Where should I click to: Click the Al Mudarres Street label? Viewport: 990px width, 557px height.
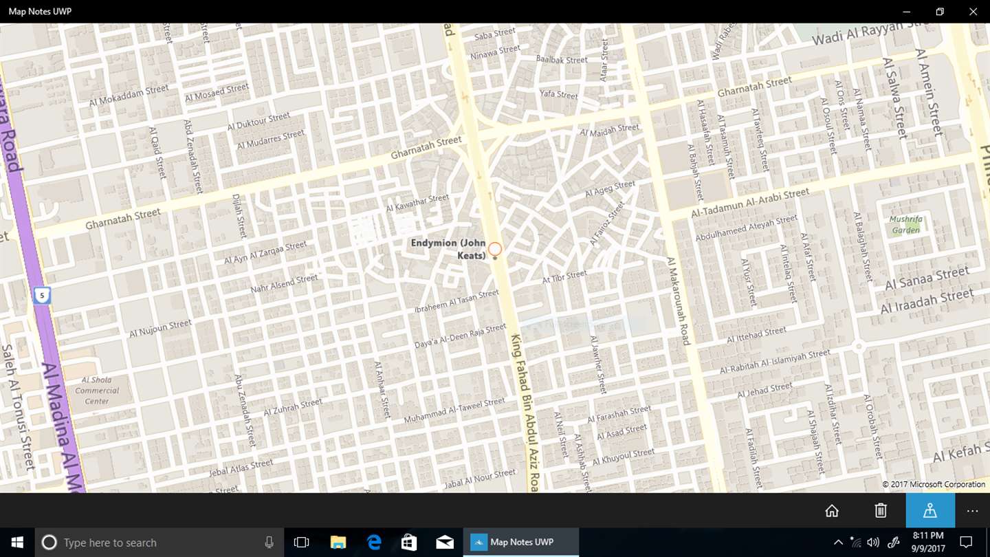[270, 140]
